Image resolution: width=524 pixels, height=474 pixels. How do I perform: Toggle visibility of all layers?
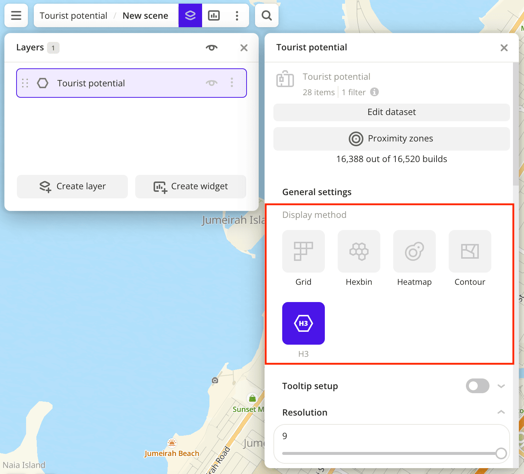coord(212,48)
